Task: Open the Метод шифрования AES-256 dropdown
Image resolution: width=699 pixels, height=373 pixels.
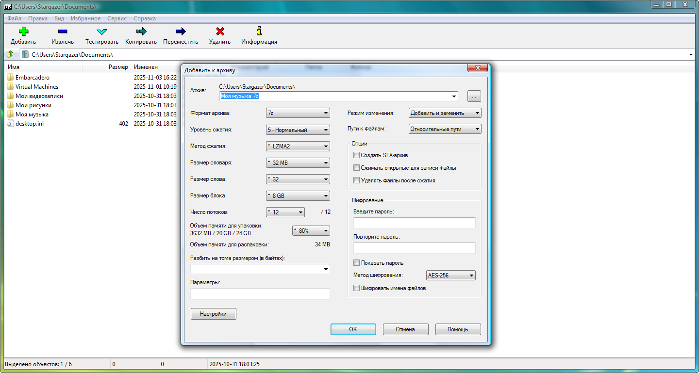Action: point(450,276)
